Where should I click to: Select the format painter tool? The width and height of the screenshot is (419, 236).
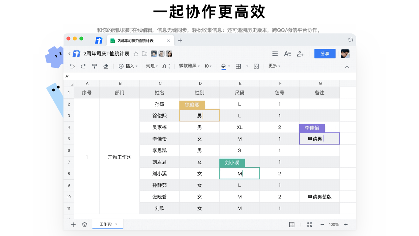pyautogui.click(x=95, y=66)
